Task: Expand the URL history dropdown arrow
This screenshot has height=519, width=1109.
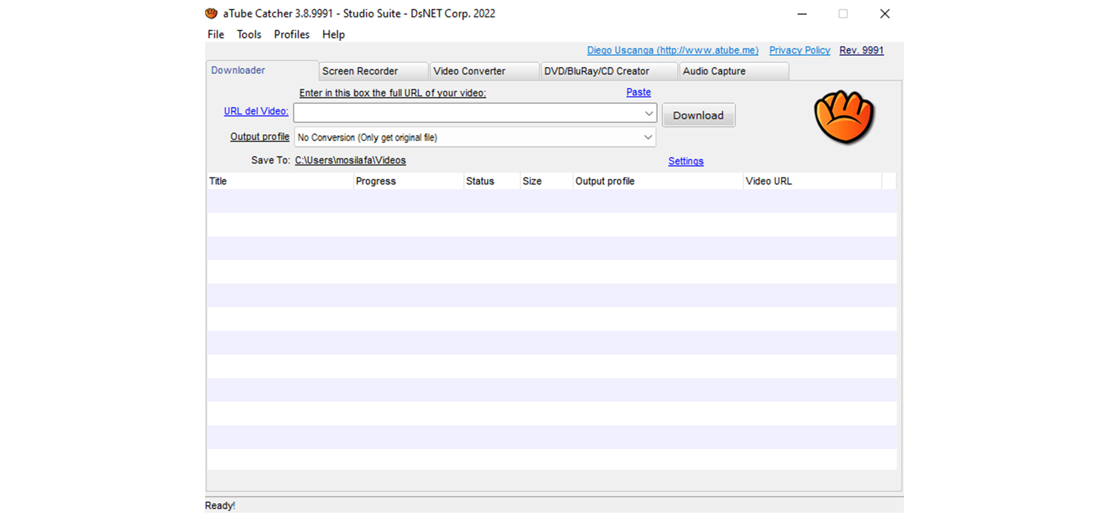Action: click(x=649, y=114)
